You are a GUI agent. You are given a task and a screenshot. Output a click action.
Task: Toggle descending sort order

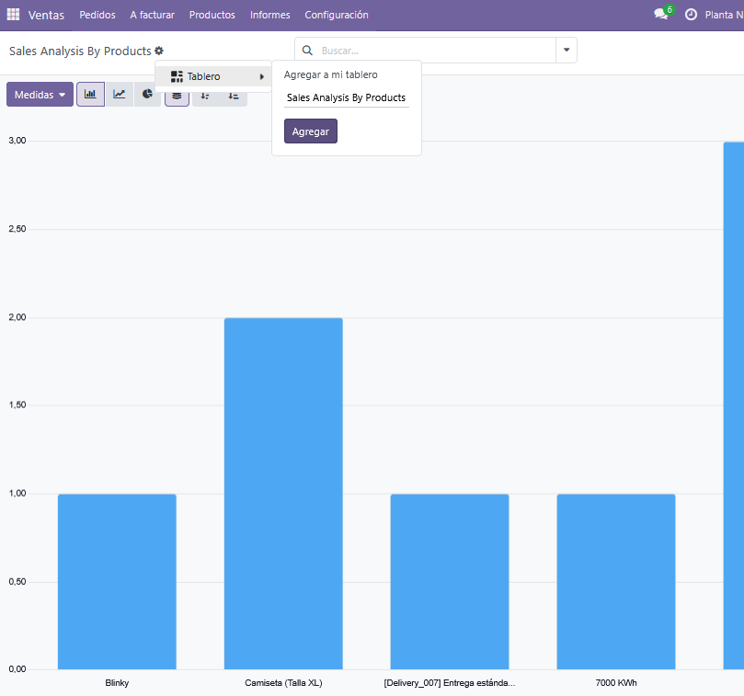click(x=205, y=96)
